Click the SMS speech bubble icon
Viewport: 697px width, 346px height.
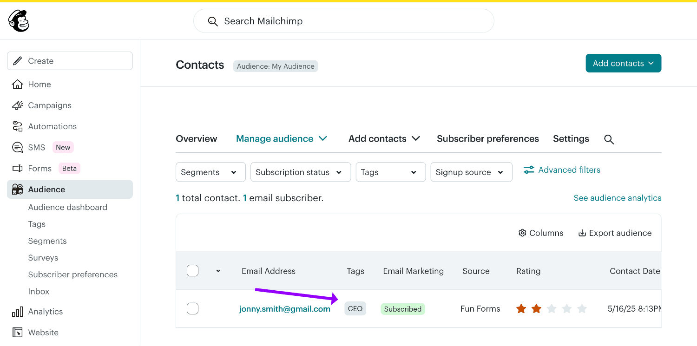tap(17, 148)
